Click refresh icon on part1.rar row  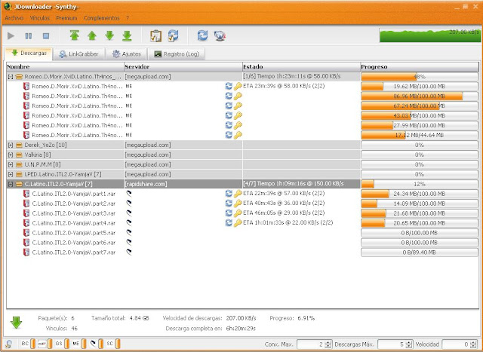[229, 194]
